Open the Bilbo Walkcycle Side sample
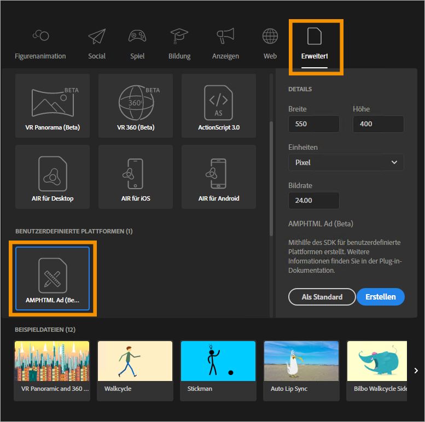Image resolution: width=425 pixels, height=422 pixels. (x=377, y=371)
